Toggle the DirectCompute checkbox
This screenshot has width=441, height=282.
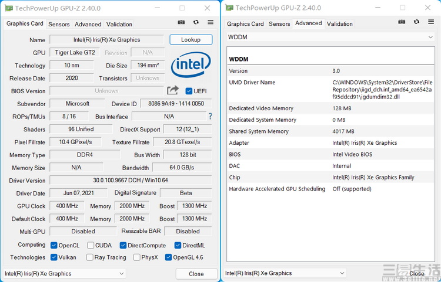point(123,245)
